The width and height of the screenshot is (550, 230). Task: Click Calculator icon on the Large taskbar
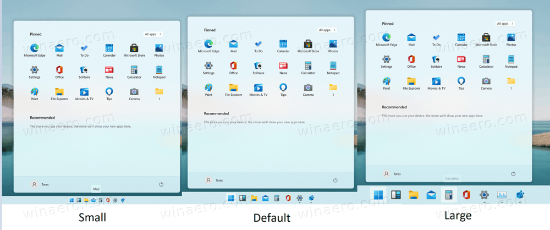pos(449,195)
